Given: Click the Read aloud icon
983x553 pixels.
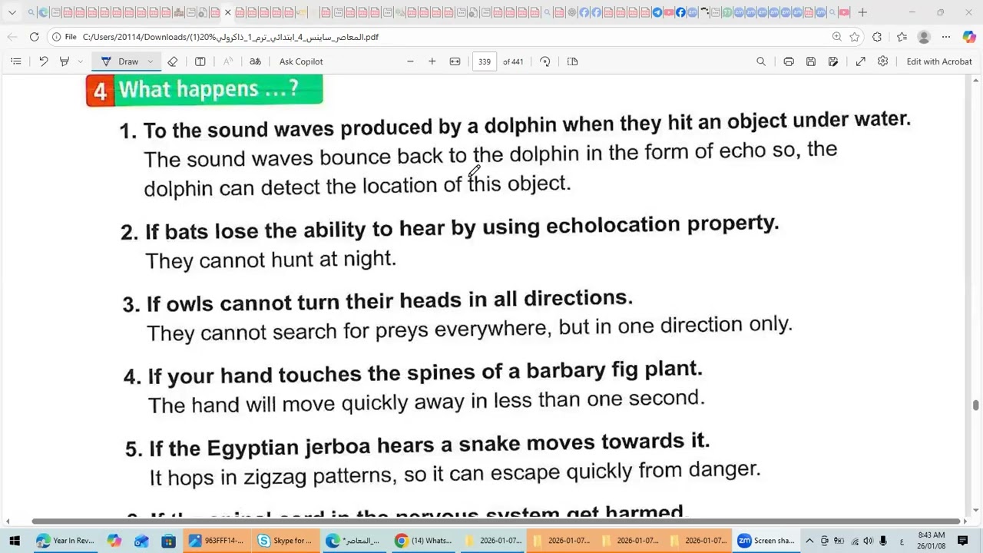Looking at the screenshot, I should click(x=228, y=61).
